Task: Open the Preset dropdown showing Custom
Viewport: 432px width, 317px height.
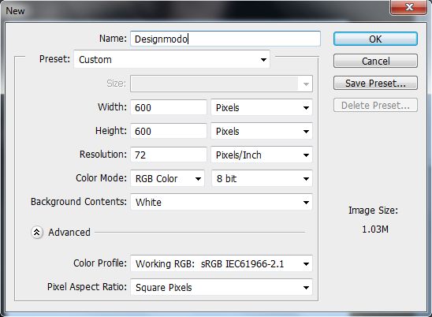Action: pyautogui.click(x=172, y=59)
